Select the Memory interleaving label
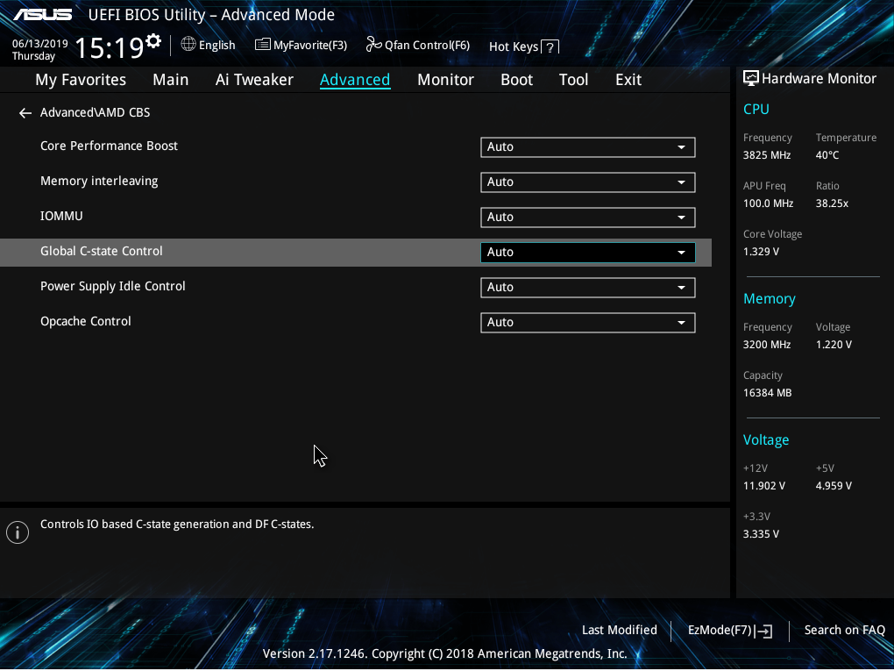 [99, 181]
